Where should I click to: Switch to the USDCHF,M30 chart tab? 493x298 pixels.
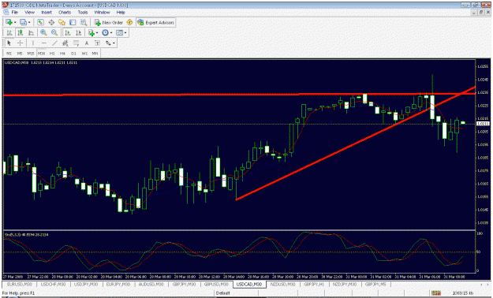[53, 284]
